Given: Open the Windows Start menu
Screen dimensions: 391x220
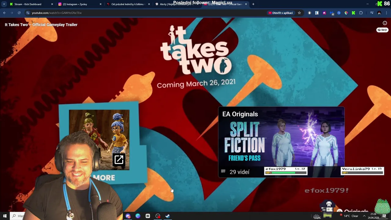Looking at the screenshot, I should [x=5, y=216].
